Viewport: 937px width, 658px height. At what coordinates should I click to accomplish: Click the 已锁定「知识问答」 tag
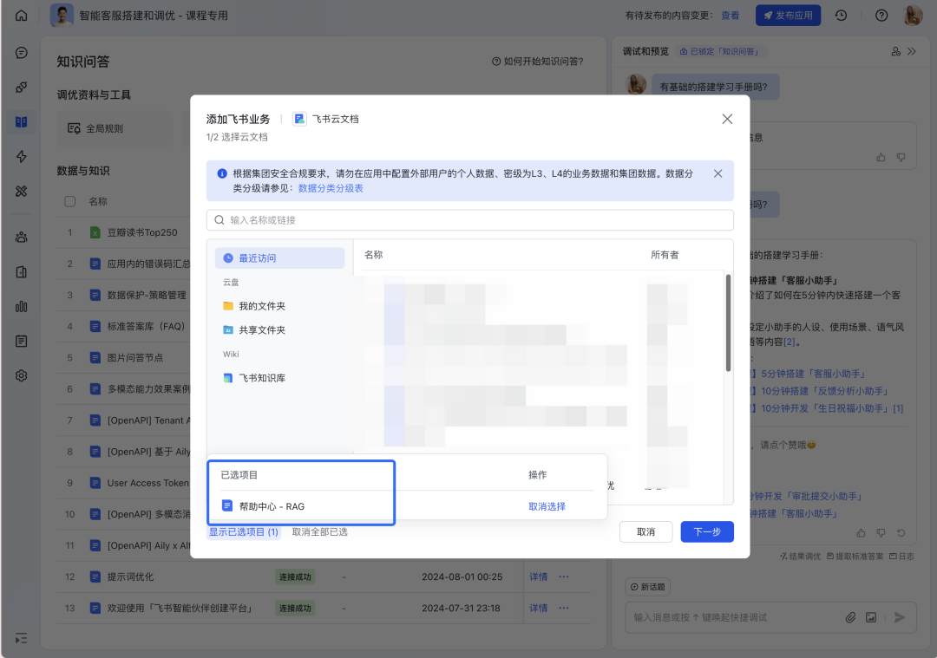pyautogui.click(x=719, y=51)
